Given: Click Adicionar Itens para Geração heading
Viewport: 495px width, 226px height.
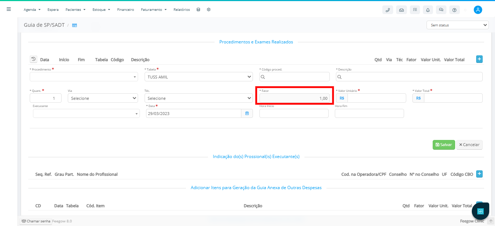Looking at the screenshot, I should [256, 188].
